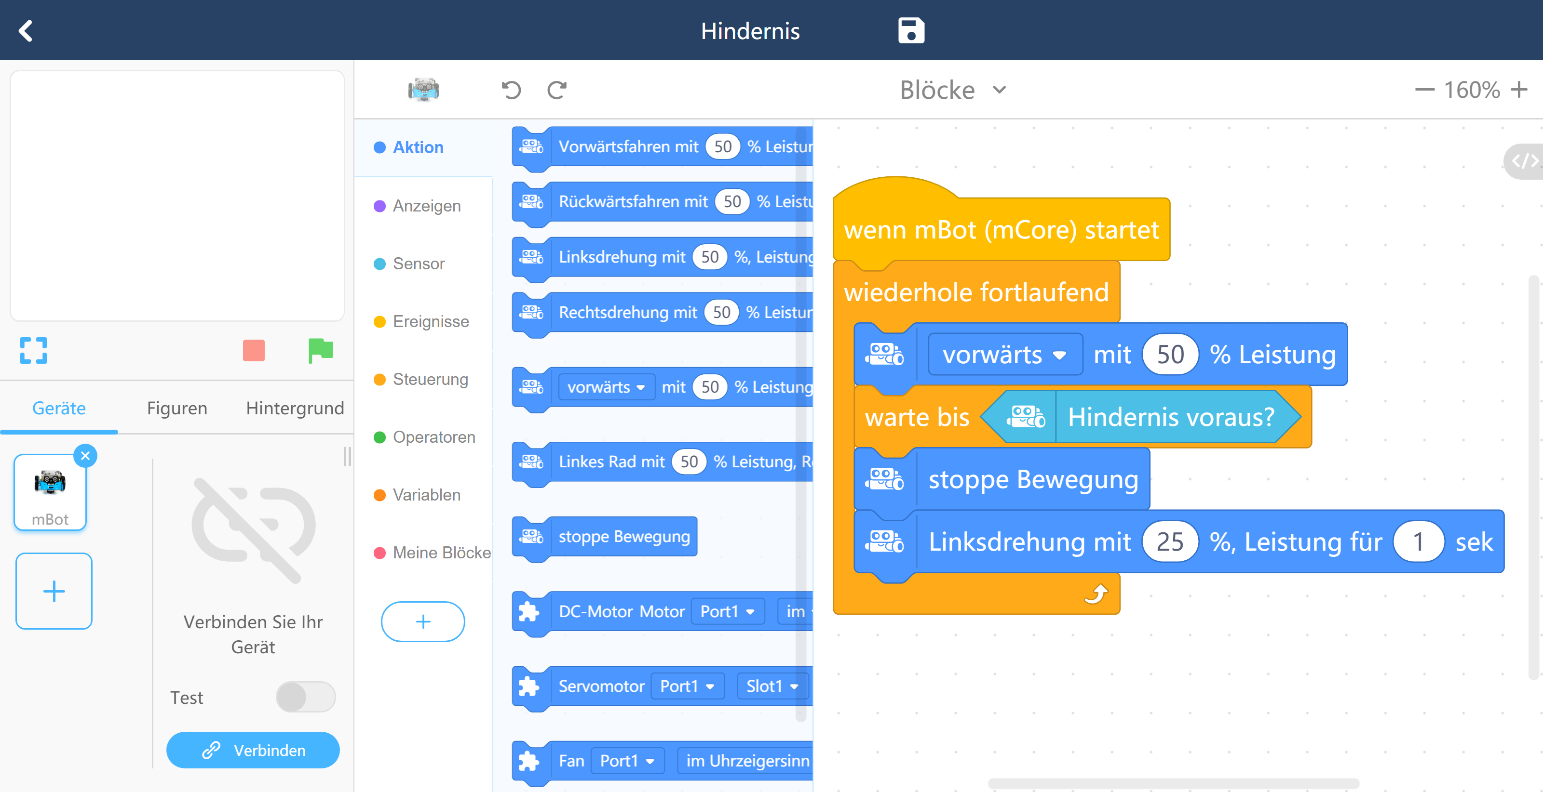Edit 1 seconds value in Linksdrehung block

1419,542
